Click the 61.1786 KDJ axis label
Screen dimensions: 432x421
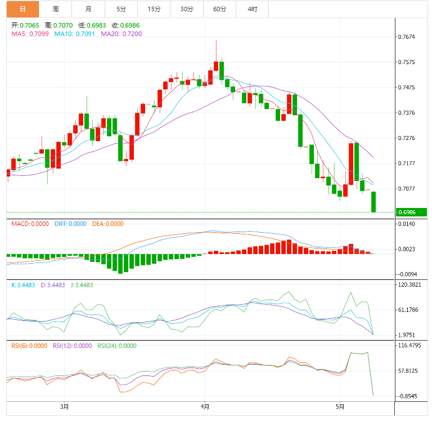point(408,310)
